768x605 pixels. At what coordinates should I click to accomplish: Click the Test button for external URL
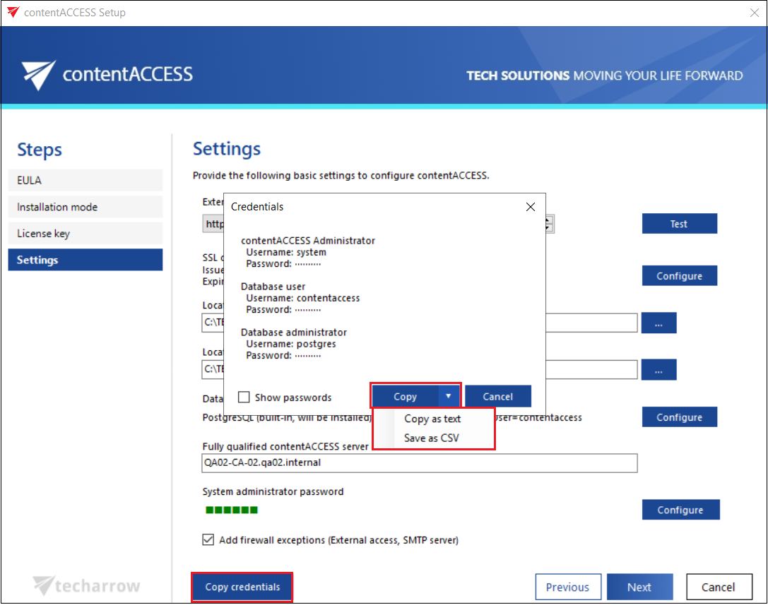679,224
